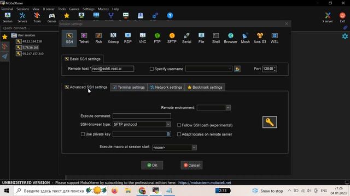Select the Shell session type

click(216, 38)
